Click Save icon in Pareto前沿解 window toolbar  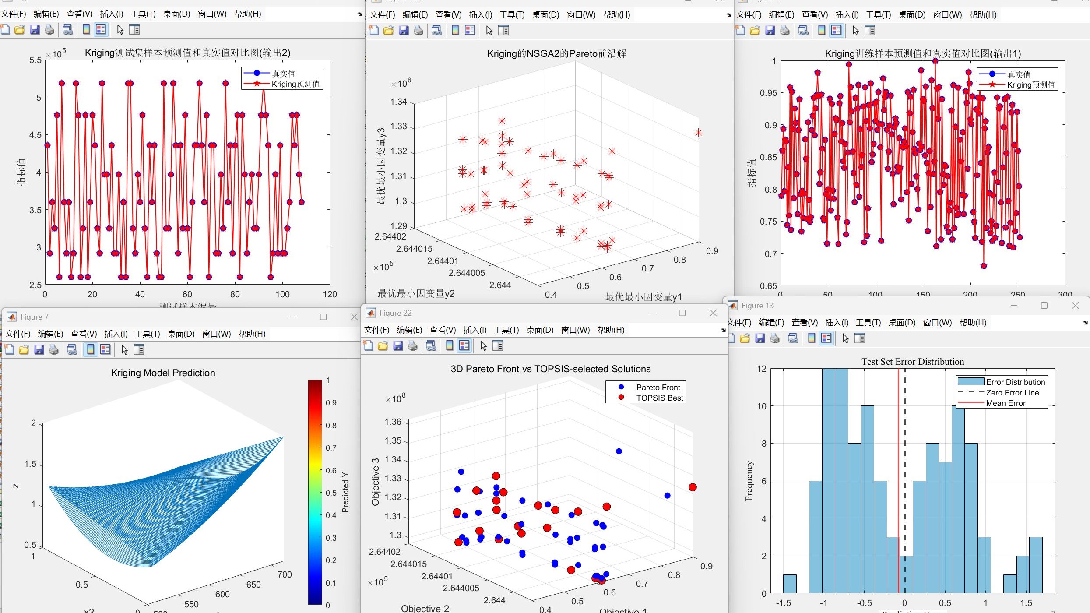click(403, 30)
